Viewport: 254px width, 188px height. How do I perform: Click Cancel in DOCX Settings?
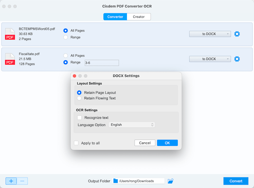click(145, 143)
